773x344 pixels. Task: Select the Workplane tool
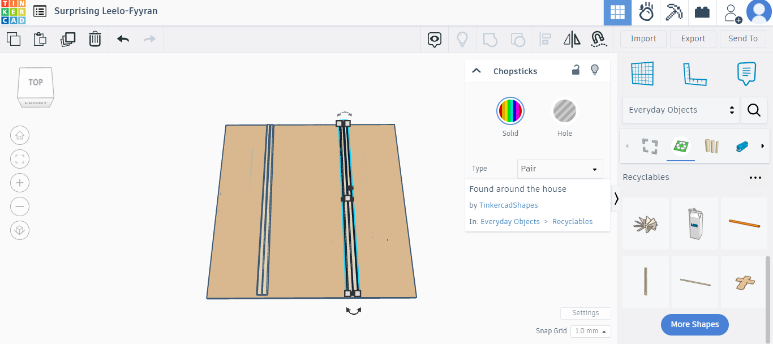point(642,74)
